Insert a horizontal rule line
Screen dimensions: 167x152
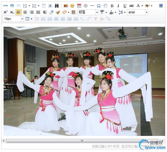(x=92, y=6)
